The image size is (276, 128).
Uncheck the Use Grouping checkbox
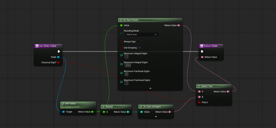139,48
